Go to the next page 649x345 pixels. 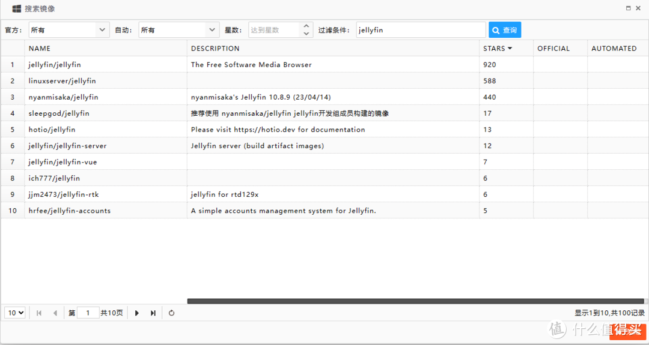point(137,313)
